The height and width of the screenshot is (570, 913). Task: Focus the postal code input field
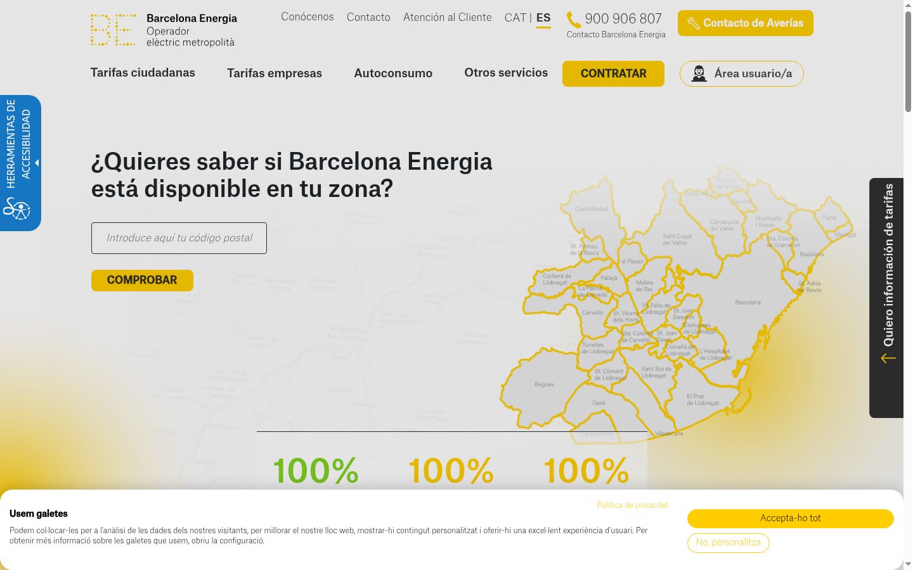(x=179, y=238)
